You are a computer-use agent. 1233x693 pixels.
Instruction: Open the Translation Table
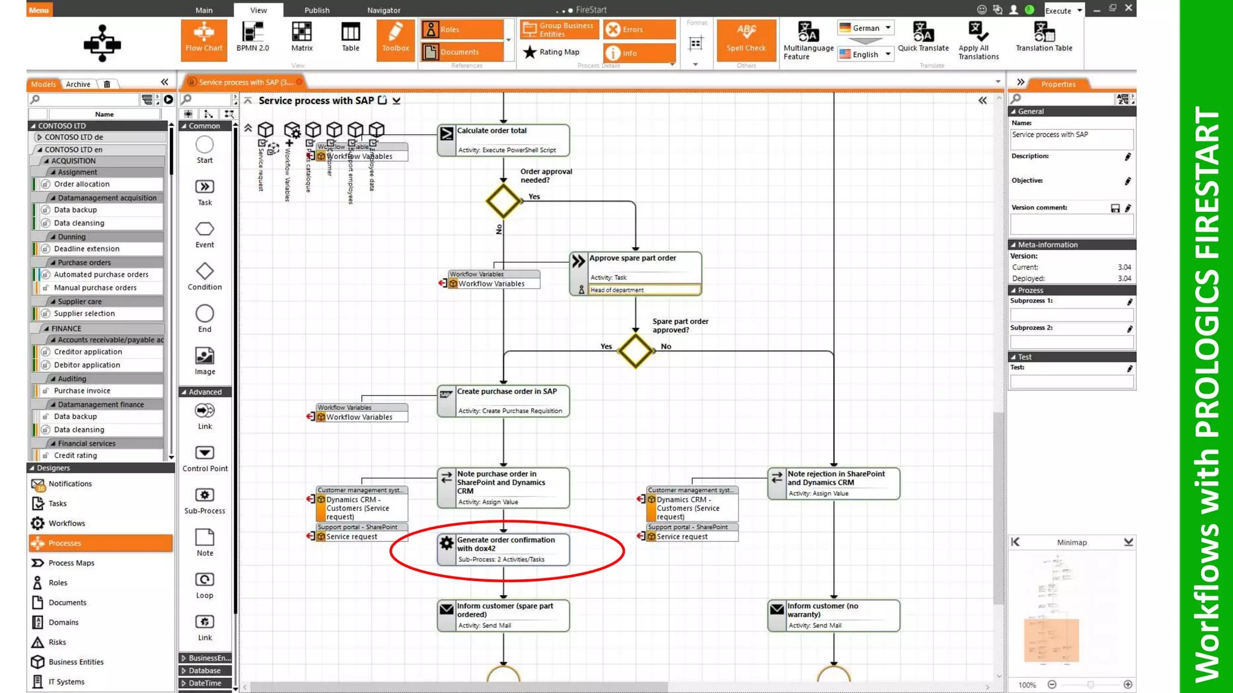[1044, 37]
